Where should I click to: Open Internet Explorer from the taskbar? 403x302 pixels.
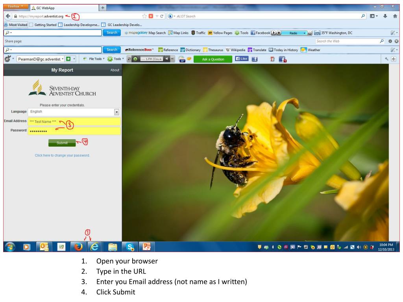pos(94,247)
